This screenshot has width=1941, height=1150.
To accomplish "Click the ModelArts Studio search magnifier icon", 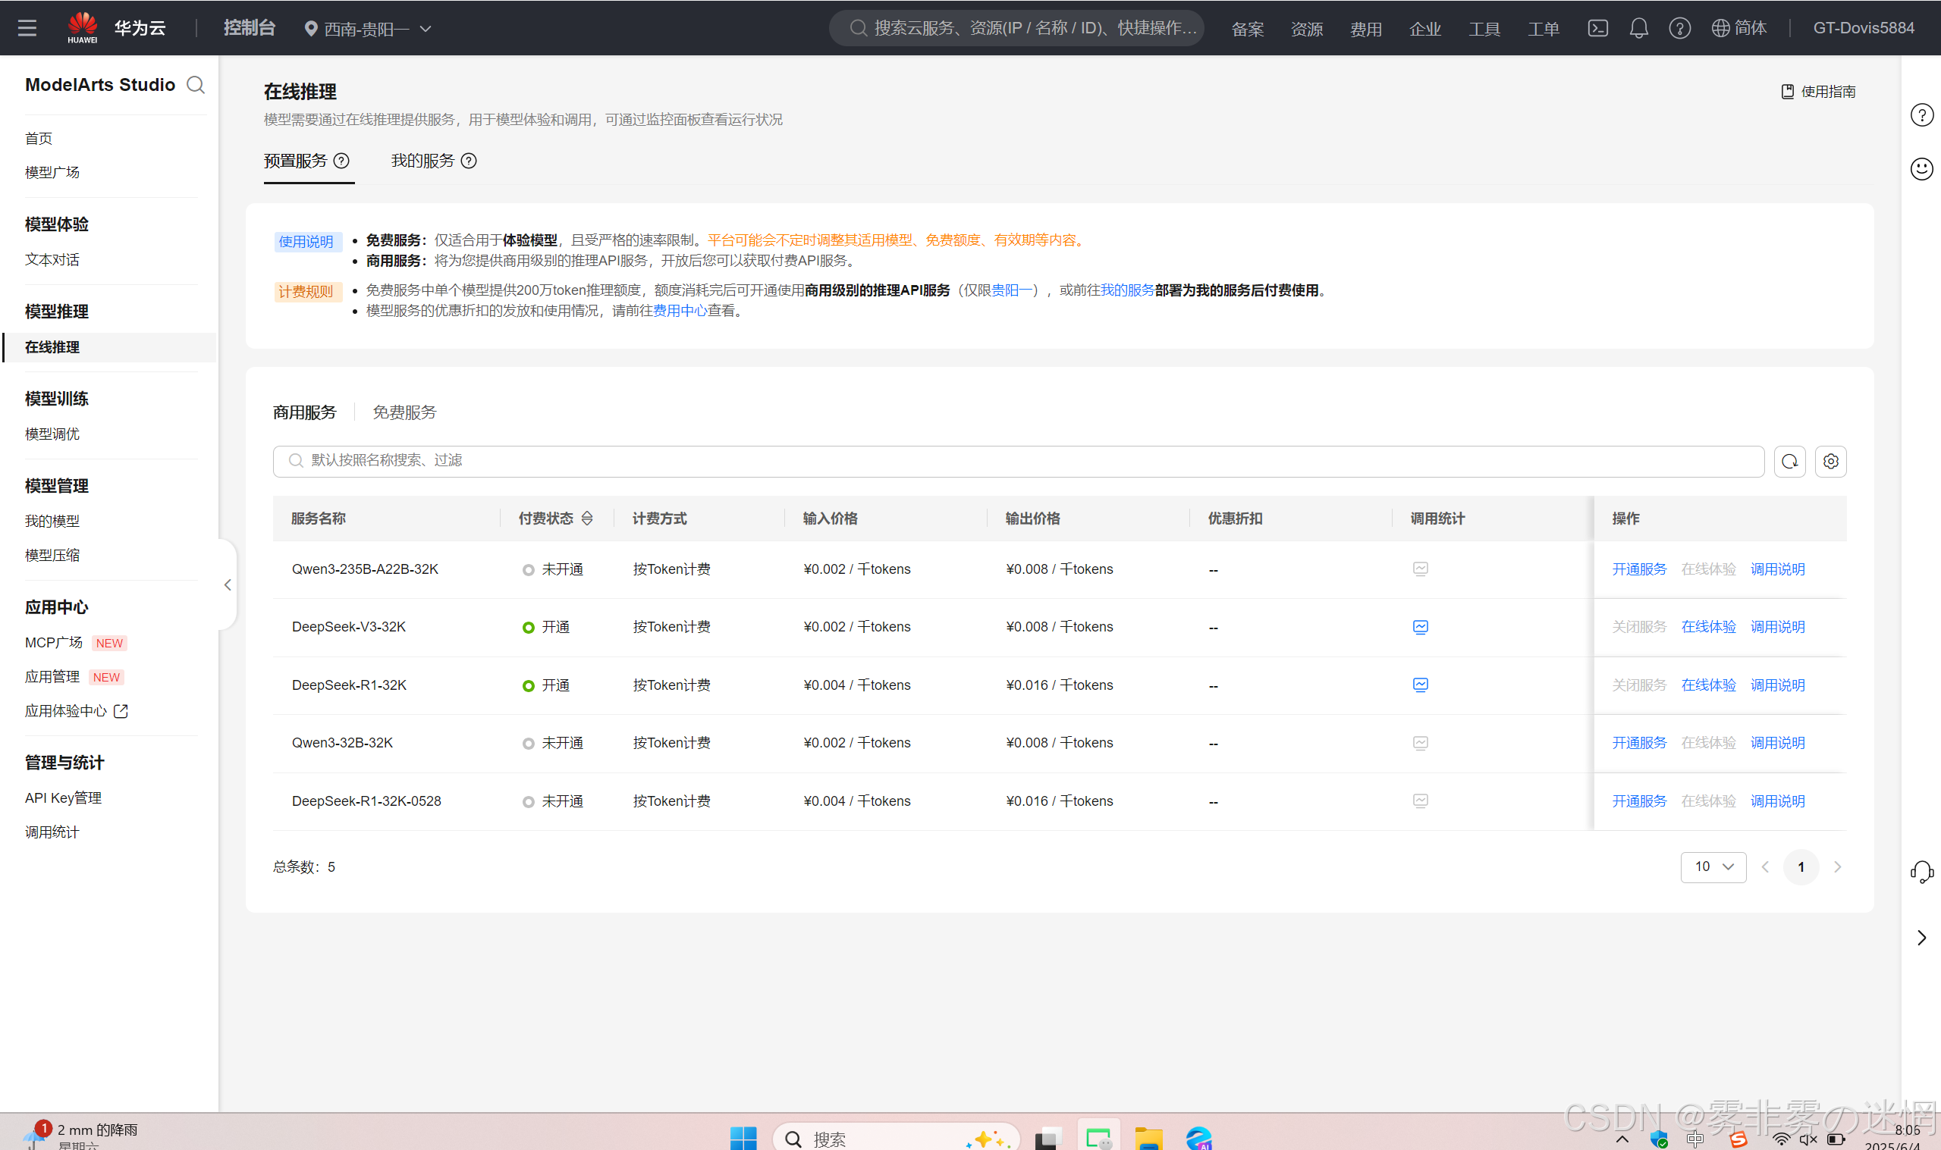I will [x=196, y=85].
